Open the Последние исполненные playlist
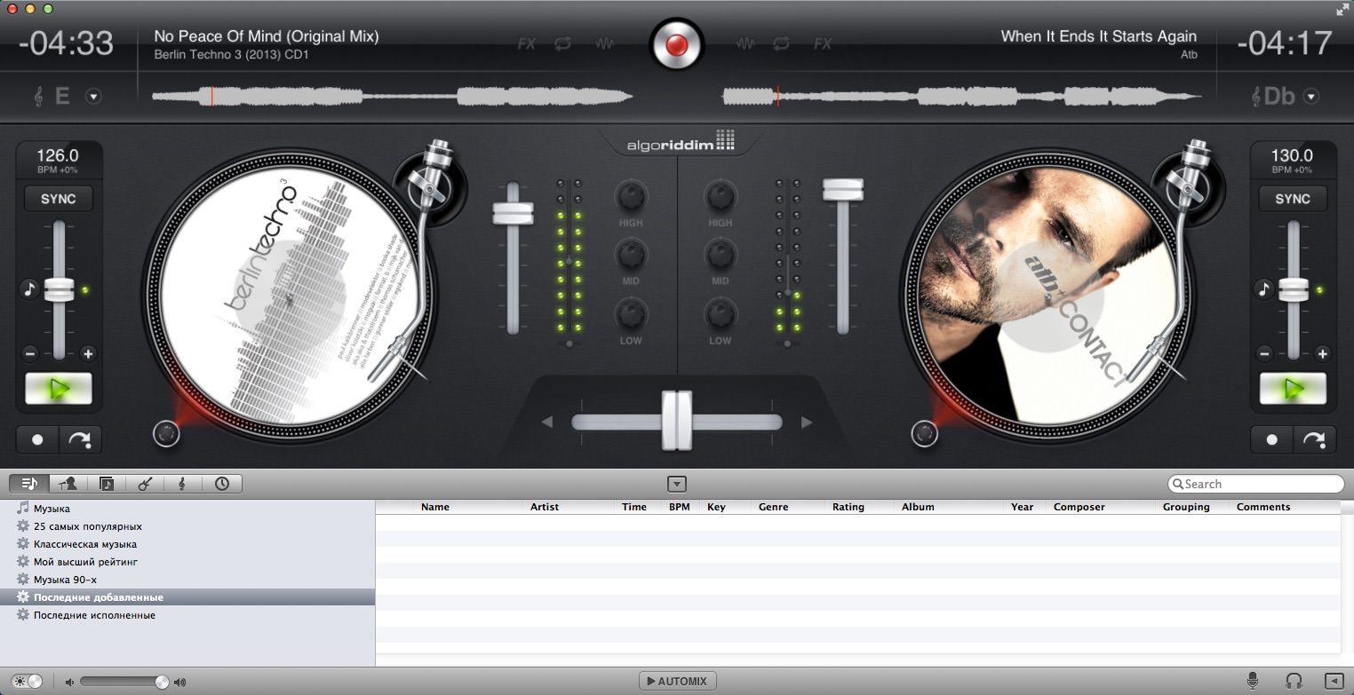 (94, 615)
